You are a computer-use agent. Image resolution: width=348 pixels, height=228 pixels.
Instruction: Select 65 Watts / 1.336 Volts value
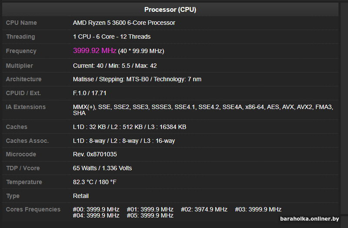[x=102, y=168]
